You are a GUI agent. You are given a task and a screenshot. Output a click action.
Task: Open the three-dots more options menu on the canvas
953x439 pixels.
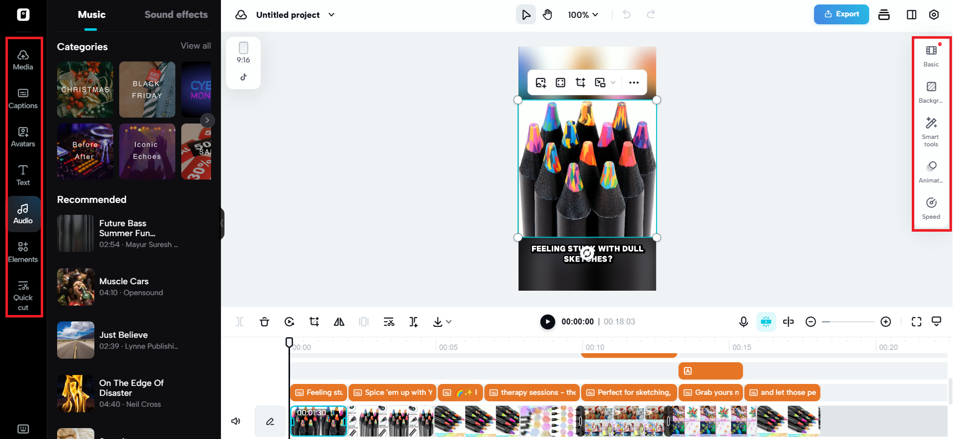pyautogui.click(x=634, y=83)
